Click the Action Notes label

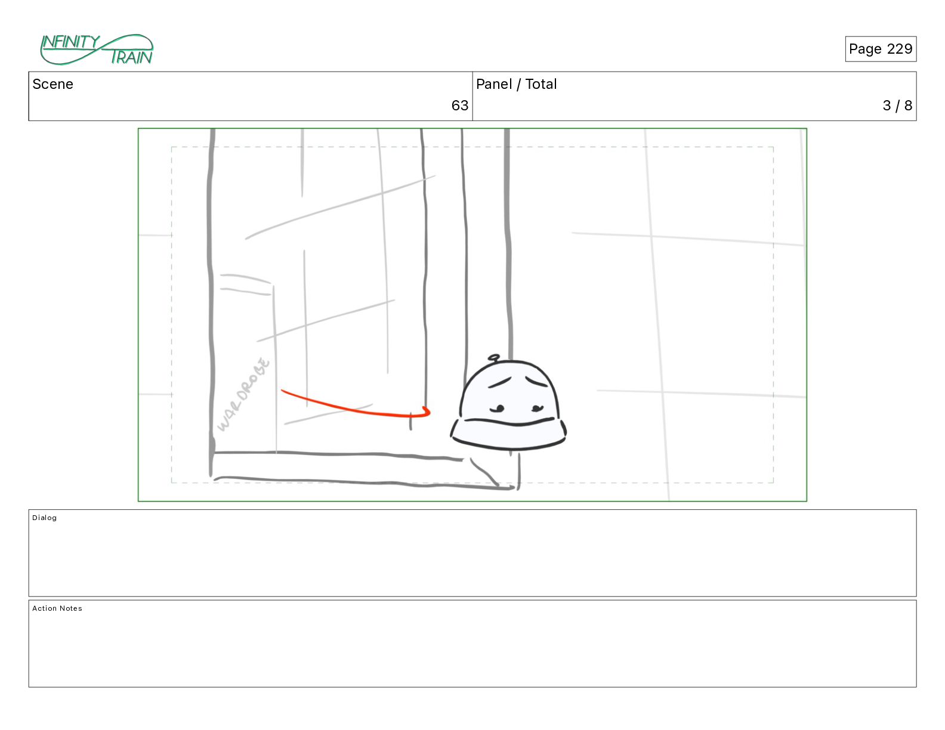point(57,608)
